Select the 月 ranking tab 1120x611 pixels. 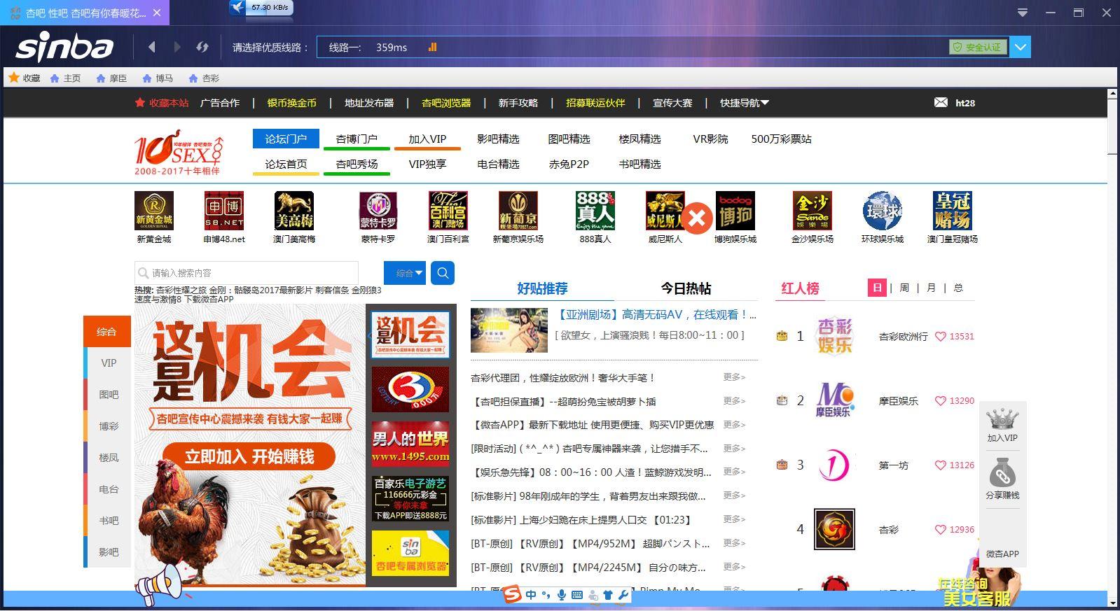[931, 288]
